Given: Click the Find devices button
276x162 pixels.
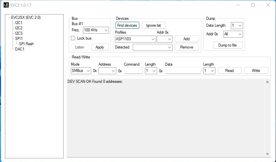Looking at the screenshot, I should pyautogui.click(x=127, y=25).
